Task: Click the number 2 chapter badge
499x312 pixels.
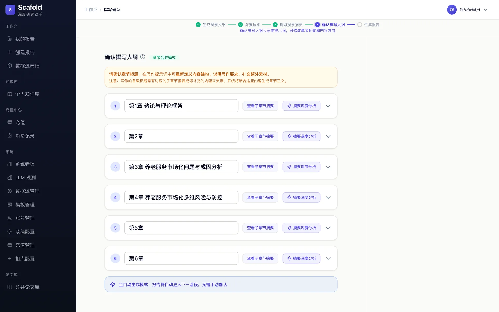Action: [115, 136]
